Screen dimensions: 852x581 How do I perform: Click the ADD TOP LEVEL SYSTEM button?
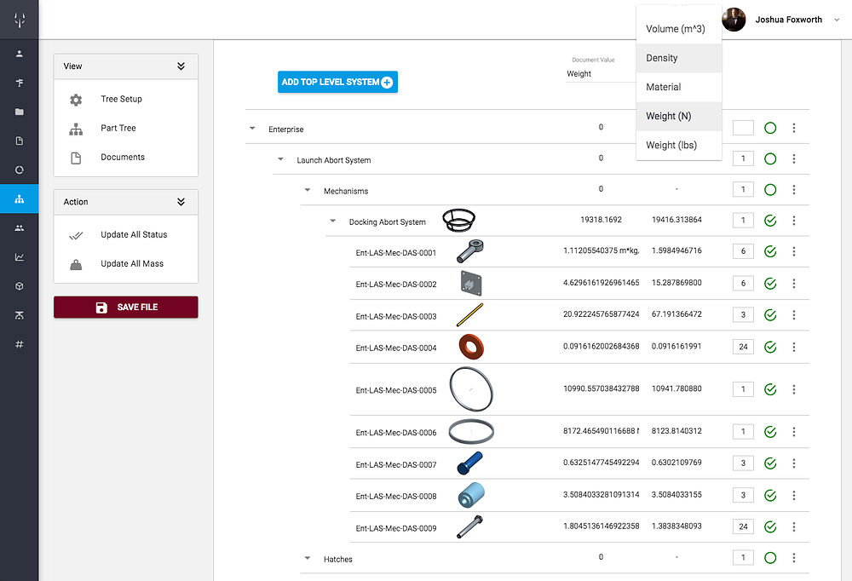(337, 81)
